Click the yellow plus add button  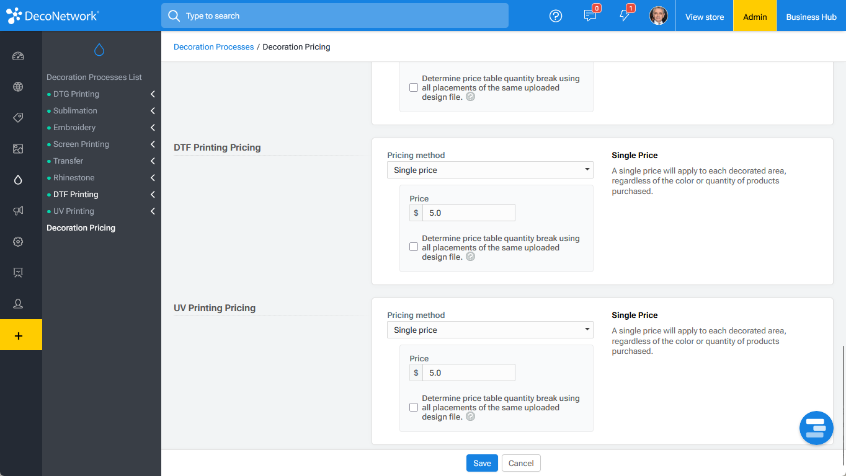point(21,335)
